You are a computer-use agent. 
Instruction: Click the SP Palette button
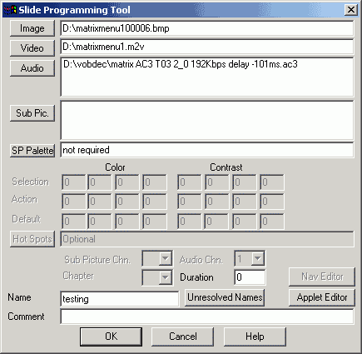click(x=32, y=151)
